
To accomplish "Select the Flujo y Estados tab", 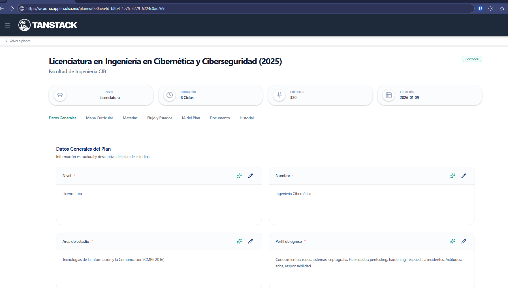I will (x=159, y=118).
